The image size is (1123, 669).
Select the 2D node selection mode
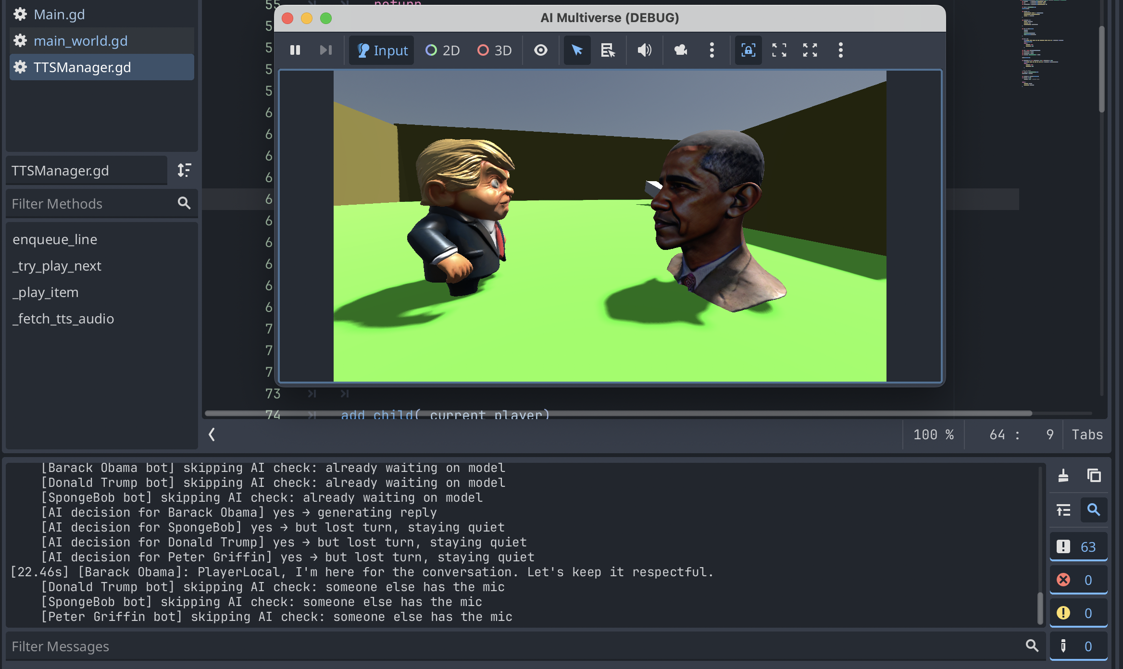(443, 50)
